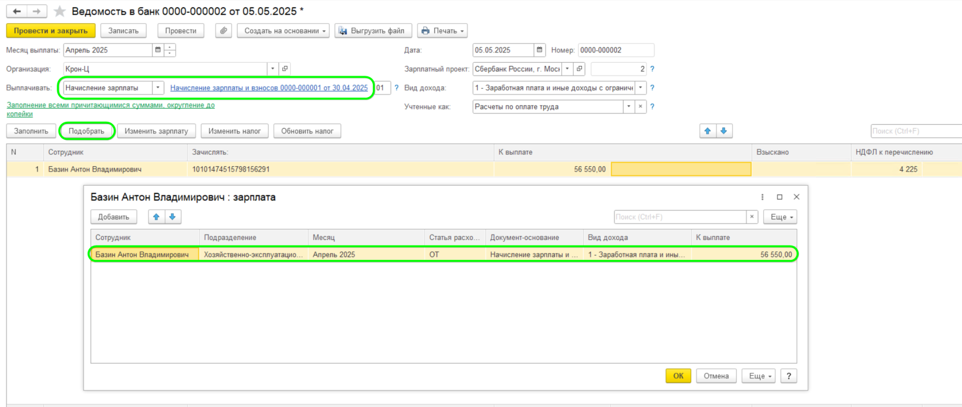962x407 pixels.
Task: Move row down in salary dialog toolbar
Action: (x=172, y=217)
